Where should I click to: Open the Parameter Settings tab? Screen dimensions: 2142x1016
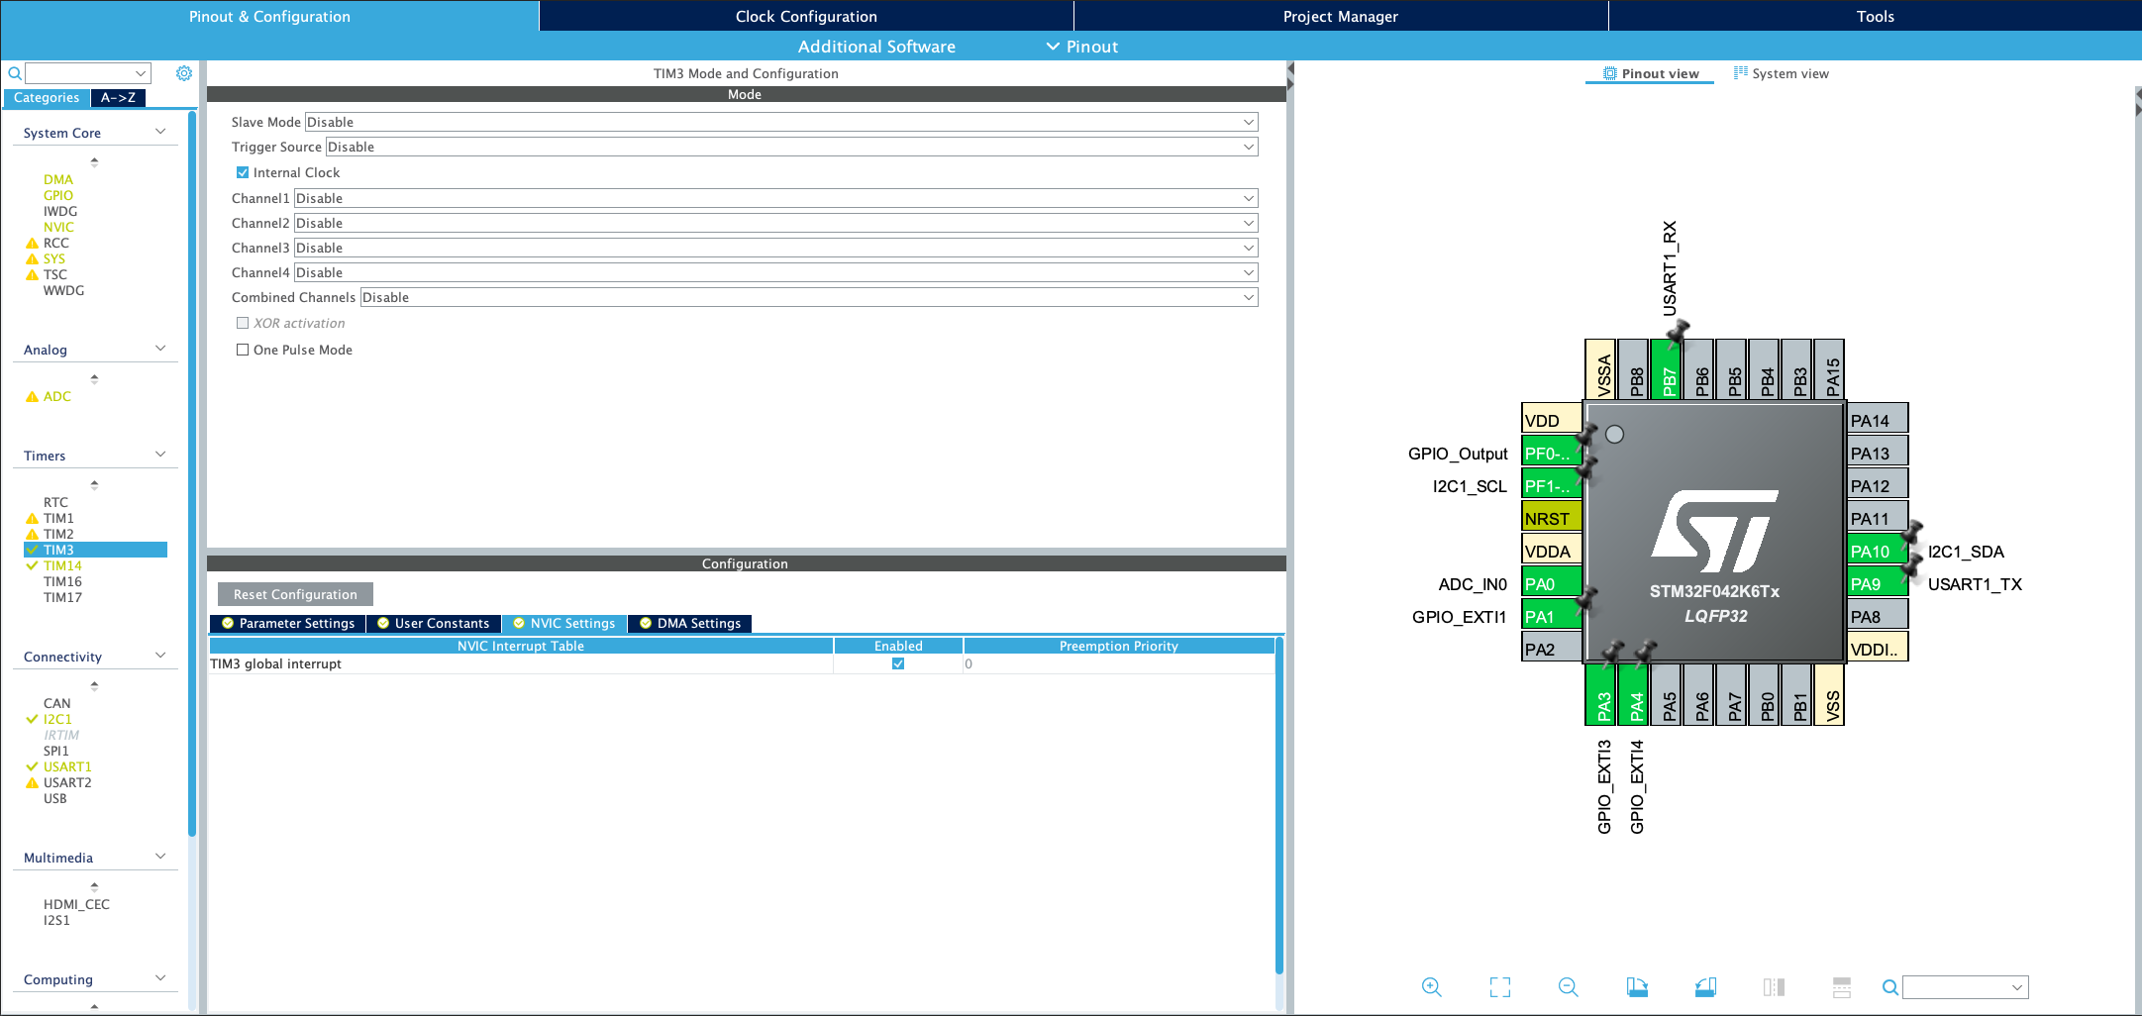[x=288, y=623]
